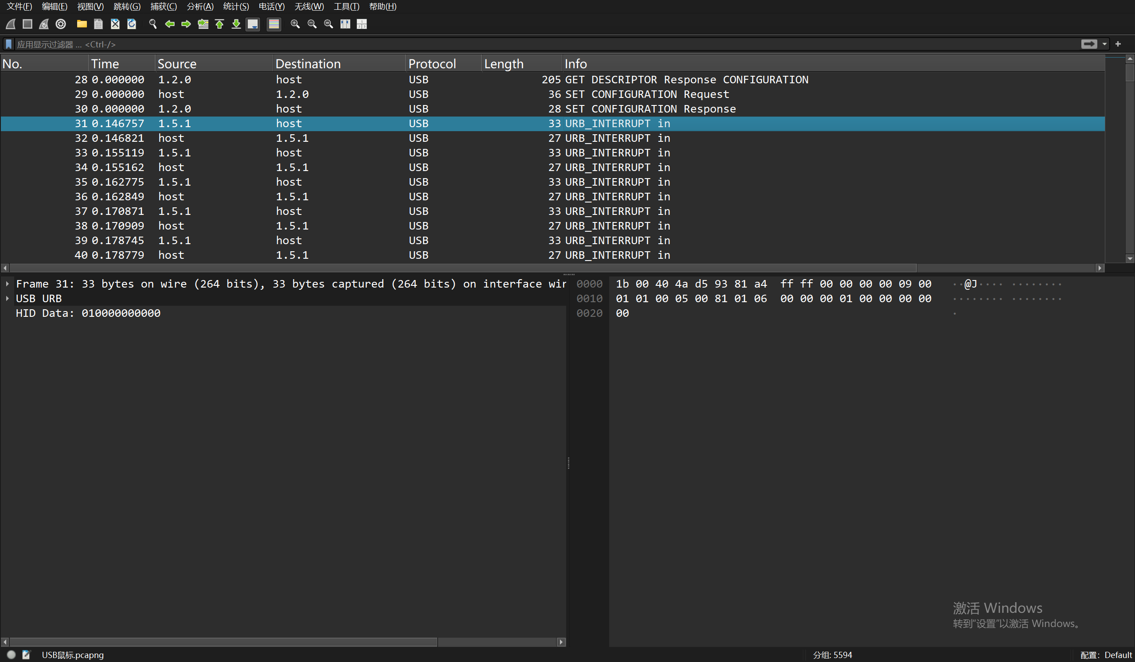Zoom in main window text
1135x662 pixels.
pyautogui.click(x=295, y=24)
